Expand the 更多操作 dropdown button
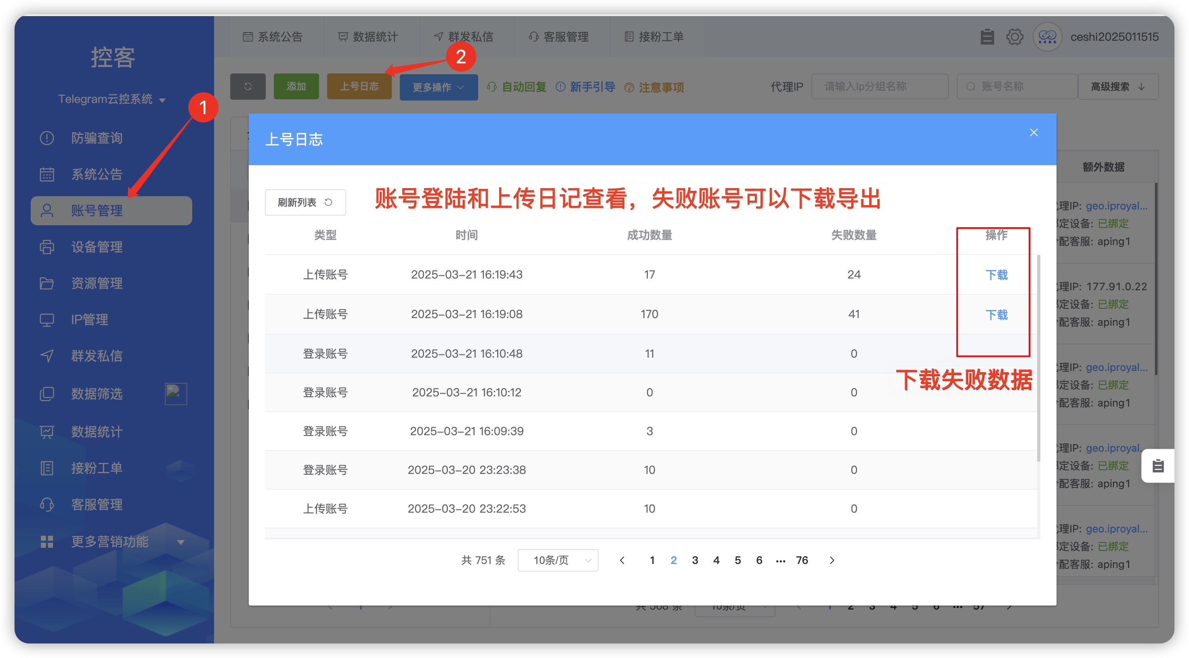Image resolution: width=1189 pixels, height=658 pixels. (x=438, y=87)
